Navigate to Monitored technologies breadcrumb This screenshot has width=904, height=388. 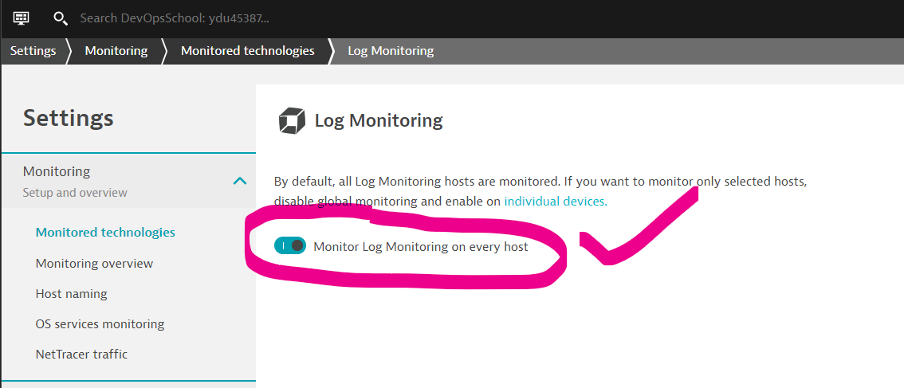(x=248, y=51)
